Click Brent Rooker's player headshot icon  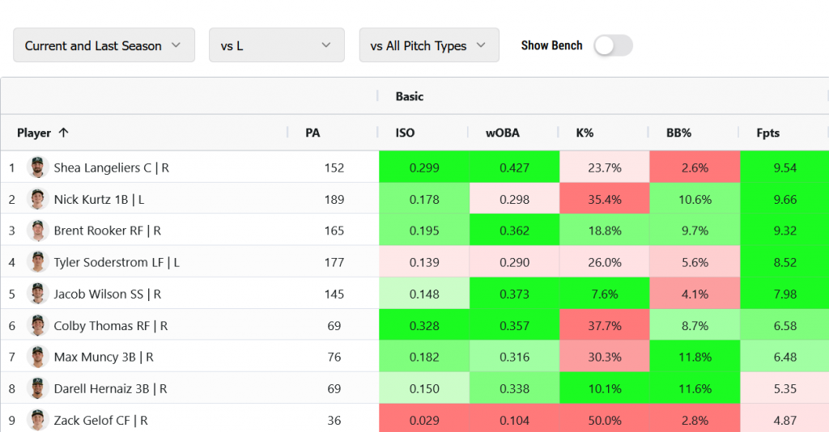tap(36, 231)
